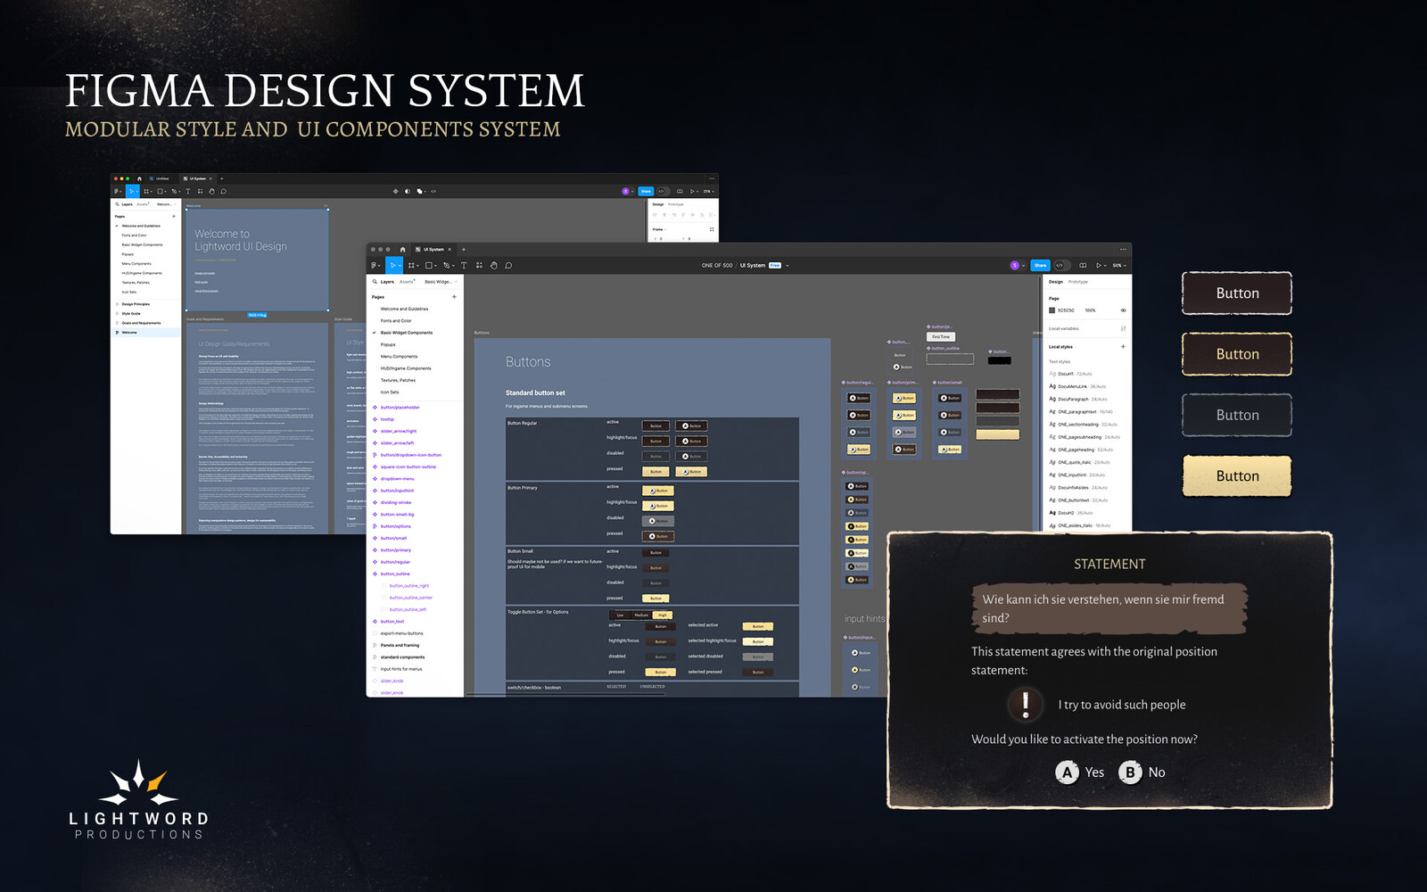Choose Yes with the A button prompt
The image size is (1427, 892).
tap(1080, 772)
